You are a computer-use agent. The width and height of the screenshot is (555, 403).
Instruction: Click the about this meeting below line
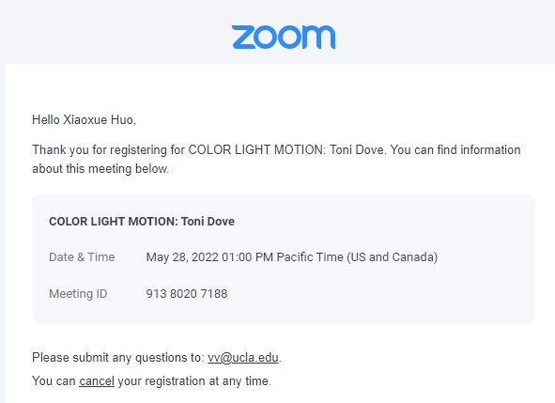click(100, 169)
